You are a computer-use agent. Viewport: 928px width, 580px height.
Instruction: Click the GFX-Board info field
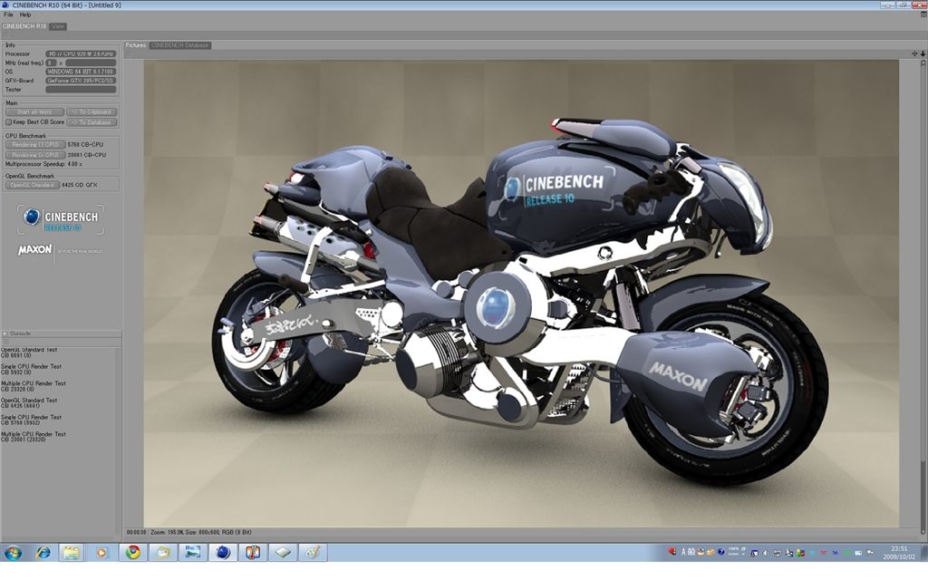coord(81,81)
